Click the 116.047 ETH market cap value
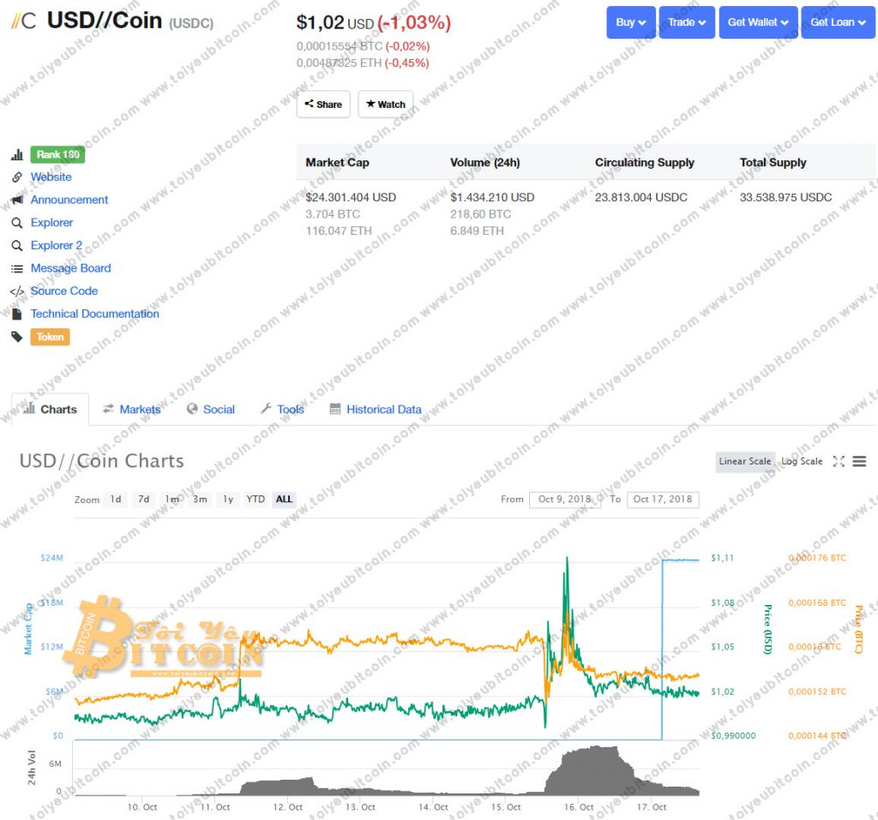Viewport: 878px width, 820px height. click(x=338, y=231)
